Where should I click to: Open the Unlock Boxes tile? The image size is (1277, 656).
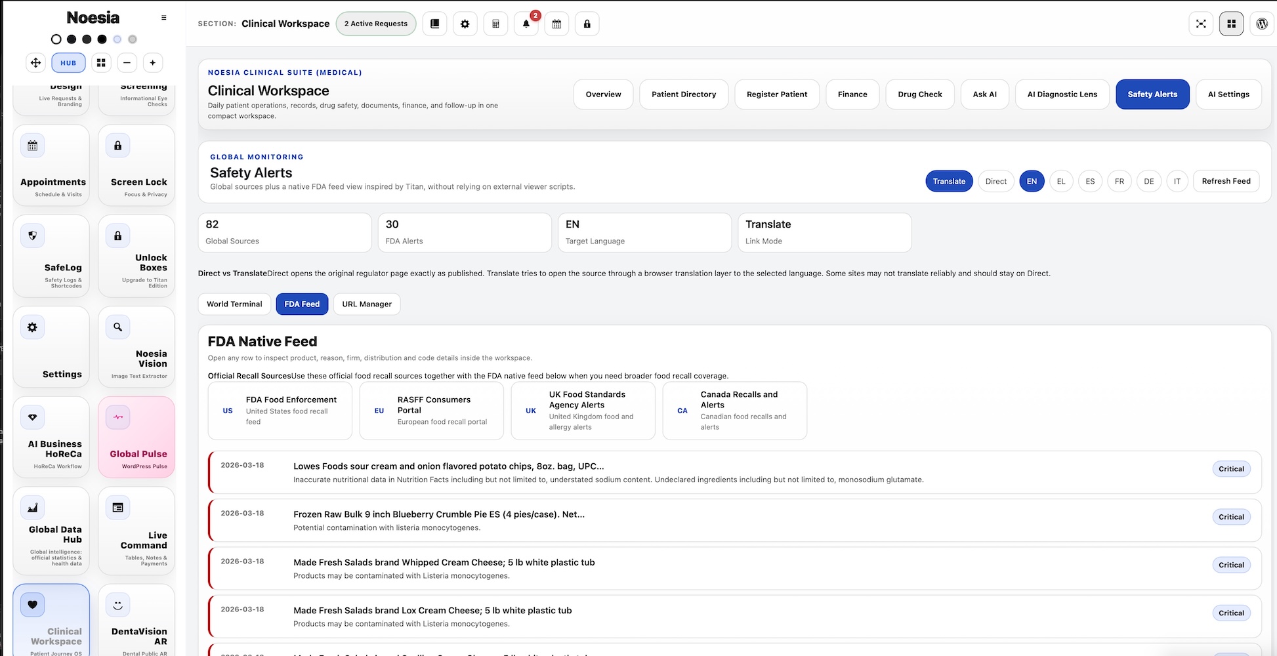coord(136,256)
